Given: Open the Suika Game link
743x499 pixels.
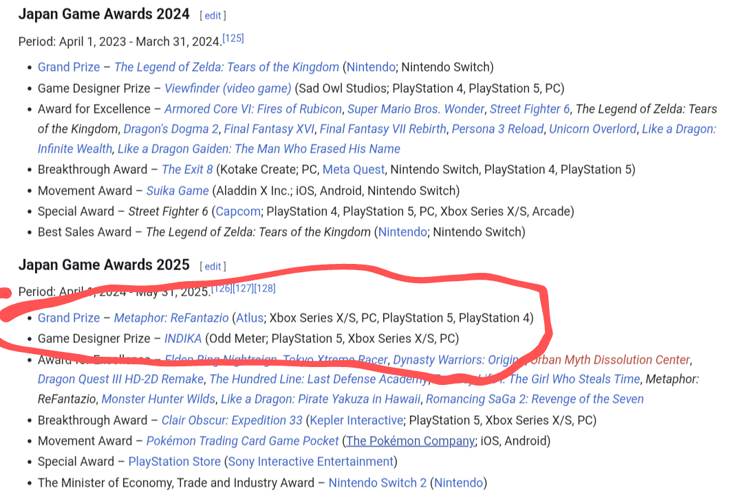Looking at the screenshot, I should (x=177, y=191).
